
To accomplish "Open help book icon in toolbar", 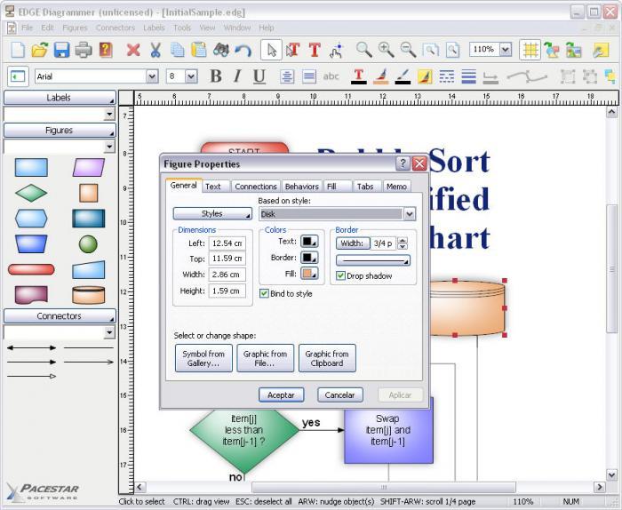I will 106,50.
